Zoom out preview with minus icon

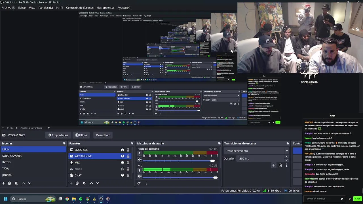tap(3, 128)
